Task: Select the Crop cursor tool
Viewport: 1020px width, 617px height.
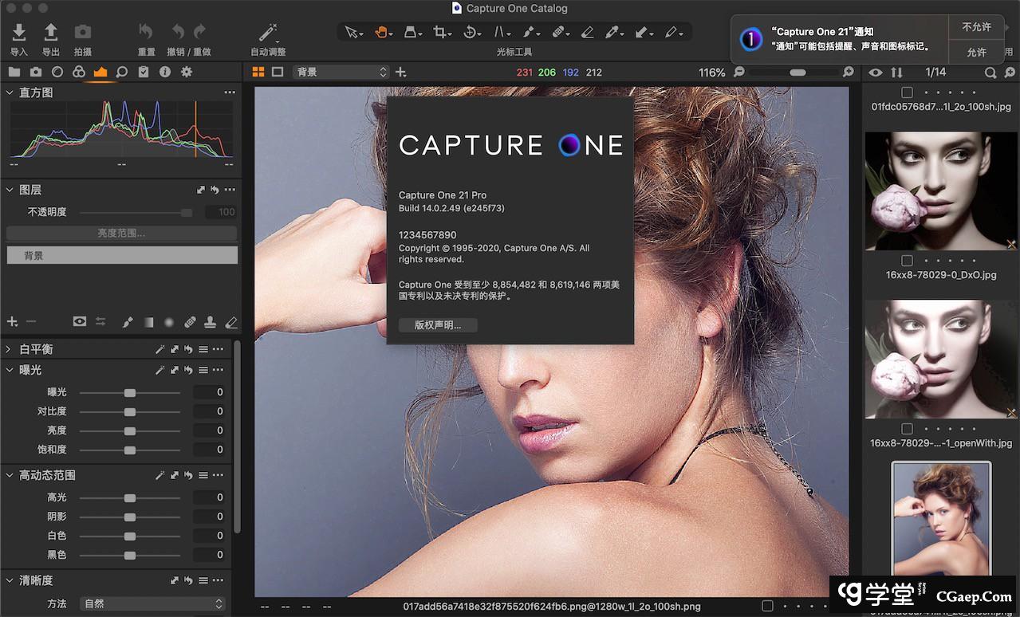Action: [x=439, y=33]
